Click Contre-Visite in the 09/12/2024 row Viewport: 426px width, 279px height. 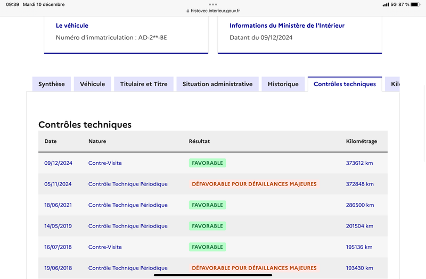[105, 163]
